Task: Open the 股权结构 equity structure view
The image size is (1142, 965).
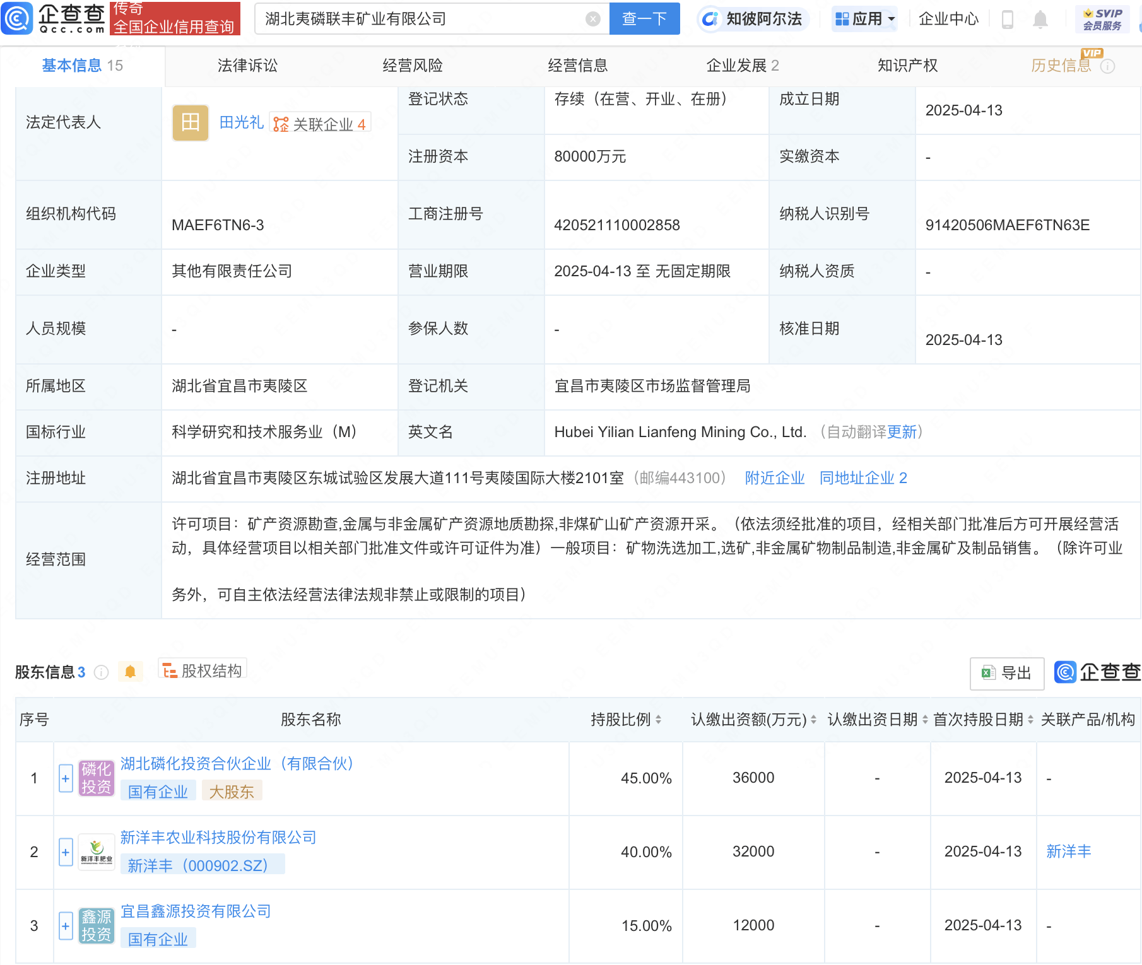Action: pyautogui.click(x=203, y=670)
